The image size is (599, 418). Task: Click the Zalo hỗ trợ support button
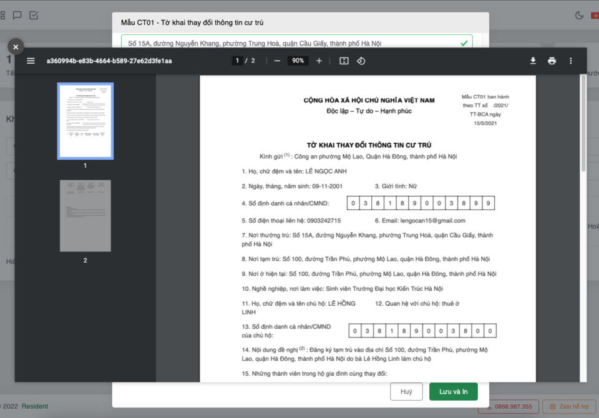coord(569,407)
